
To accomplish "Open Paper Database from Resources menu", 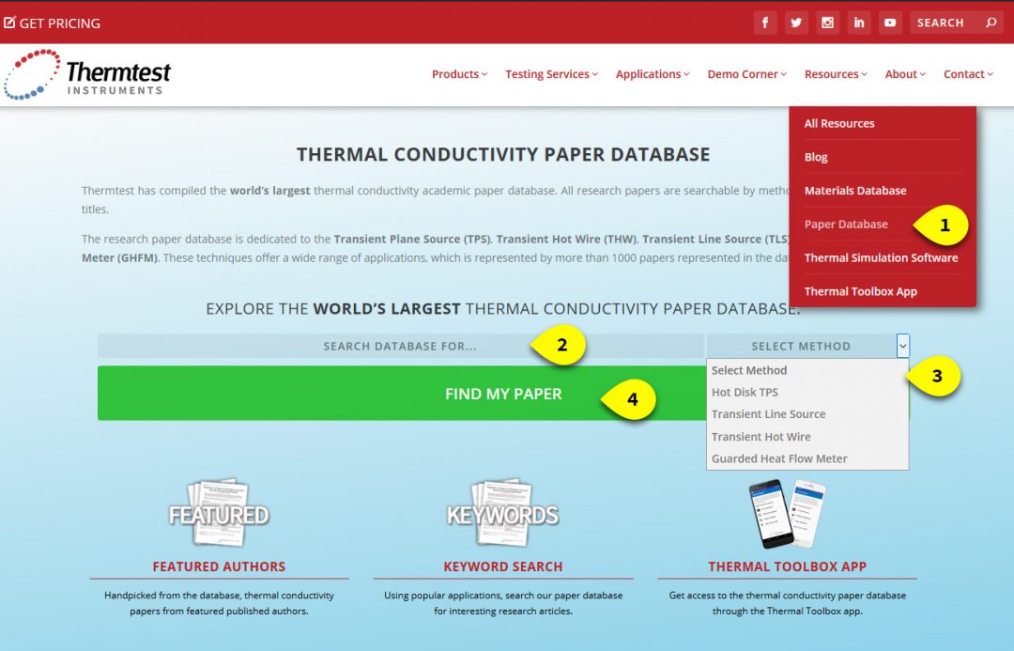I will click(845, 224).
